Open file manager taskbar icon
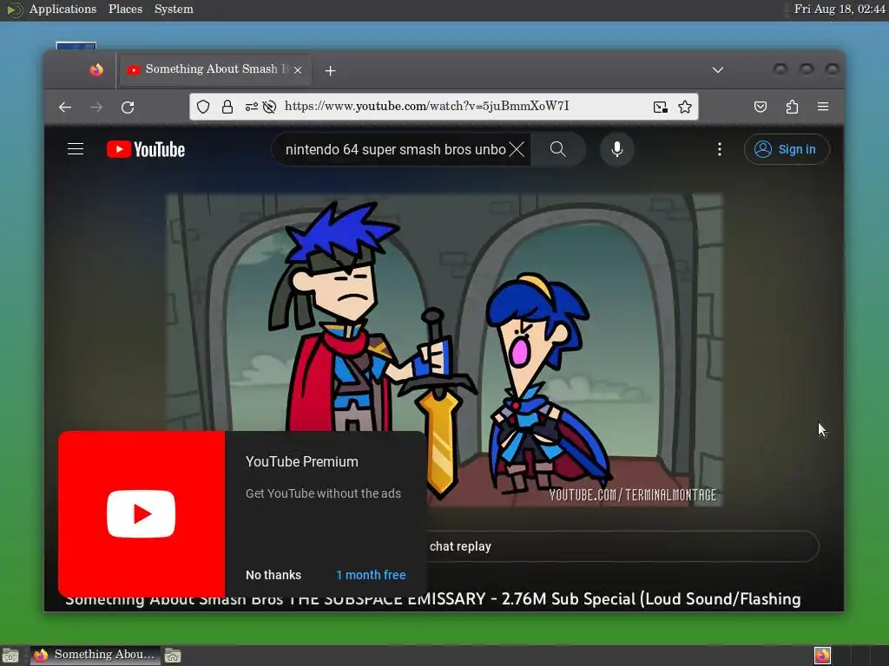The height and width of the screenshot is (666, 889). (x=173, y=656)
